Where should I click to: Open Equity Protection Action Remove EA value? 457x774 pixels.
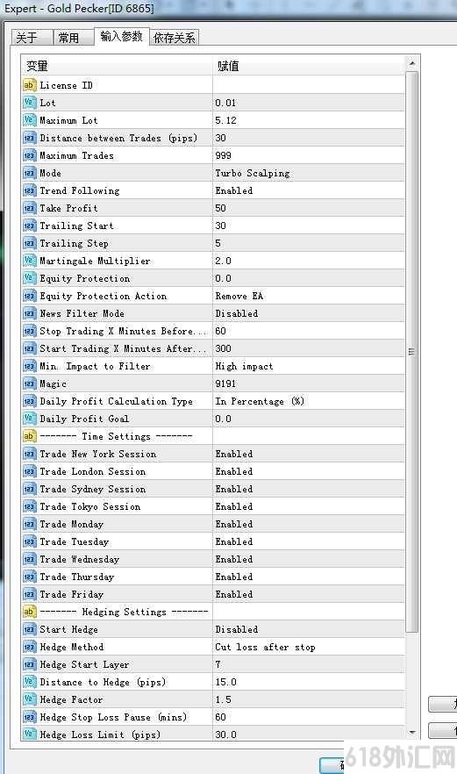[239, 297]
